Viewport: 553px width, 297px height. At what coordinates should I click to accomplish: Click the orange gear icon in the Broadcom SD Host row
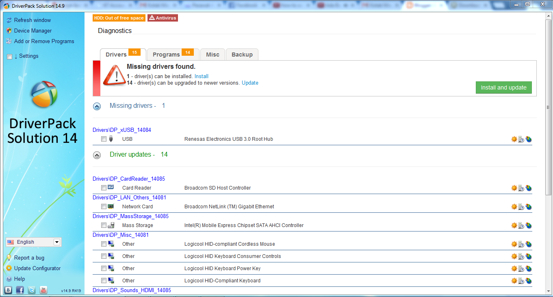coord(514,188)
